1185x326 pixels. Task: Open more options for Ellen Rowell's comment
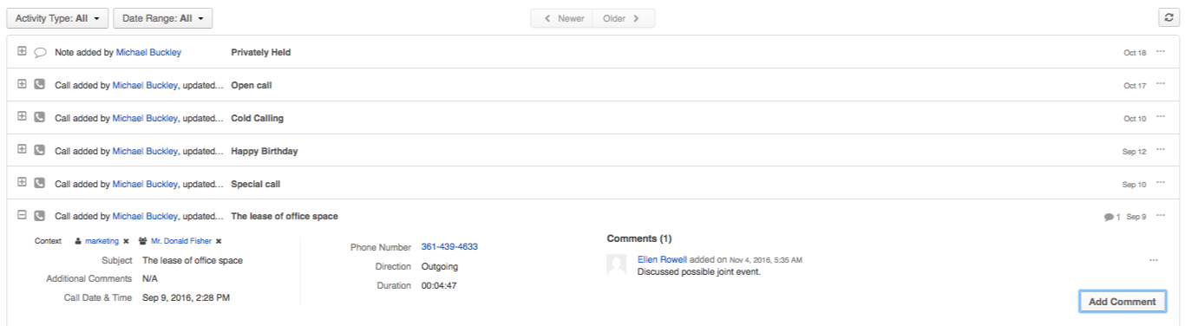pyautogui.click(x=1153, y=260)
